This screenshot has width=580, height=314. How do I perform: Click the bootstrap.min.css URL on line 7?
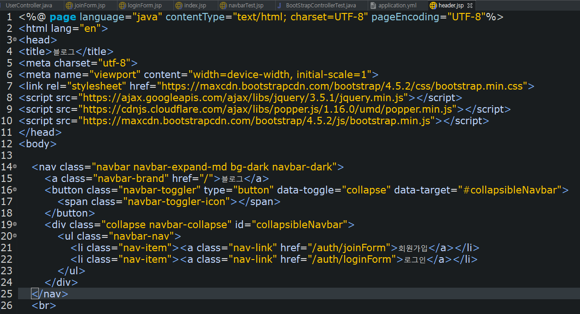click(x=342, y=86)
